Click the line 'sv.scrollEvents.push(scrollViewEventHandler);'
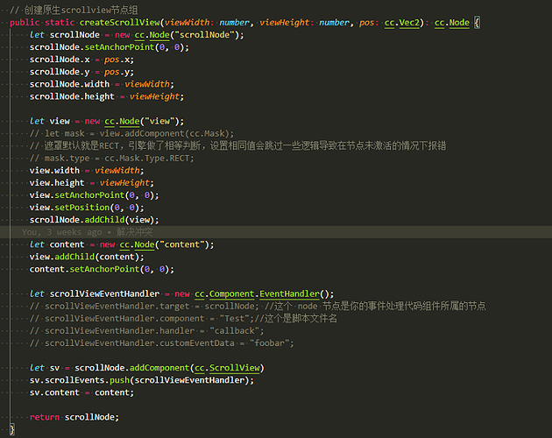The height and width of the screenshot is (438, 552). coord(142,380)
